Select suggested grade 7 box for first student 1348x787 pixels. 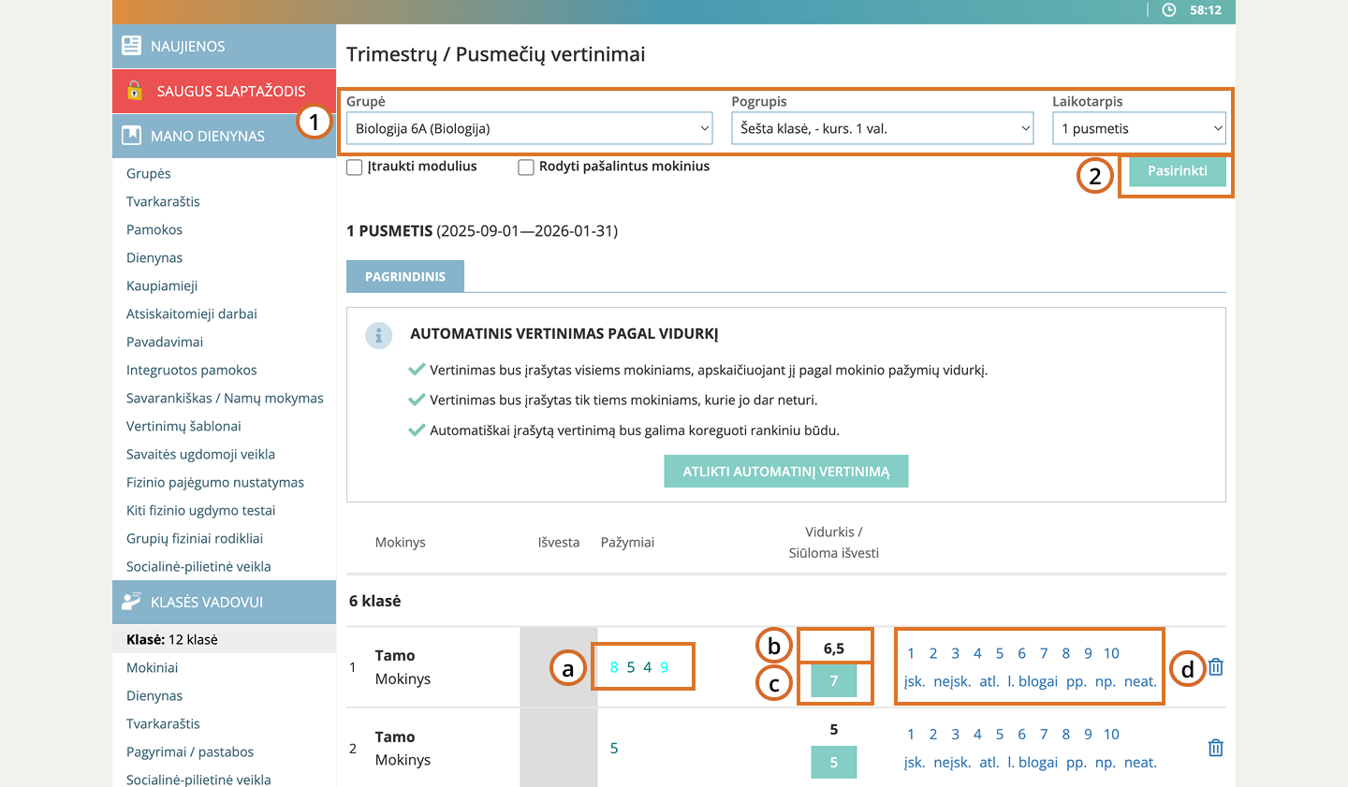pos(833,680)
